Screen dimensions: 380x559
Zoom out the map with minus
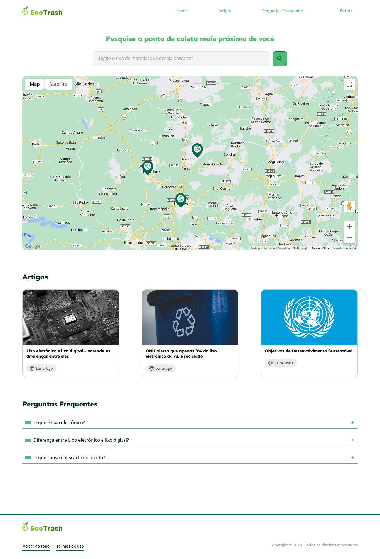pos(349,238)
